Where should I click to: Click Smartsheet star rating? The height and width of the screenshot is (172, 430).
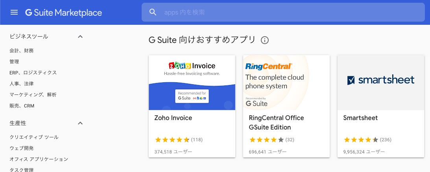[361, 140]
